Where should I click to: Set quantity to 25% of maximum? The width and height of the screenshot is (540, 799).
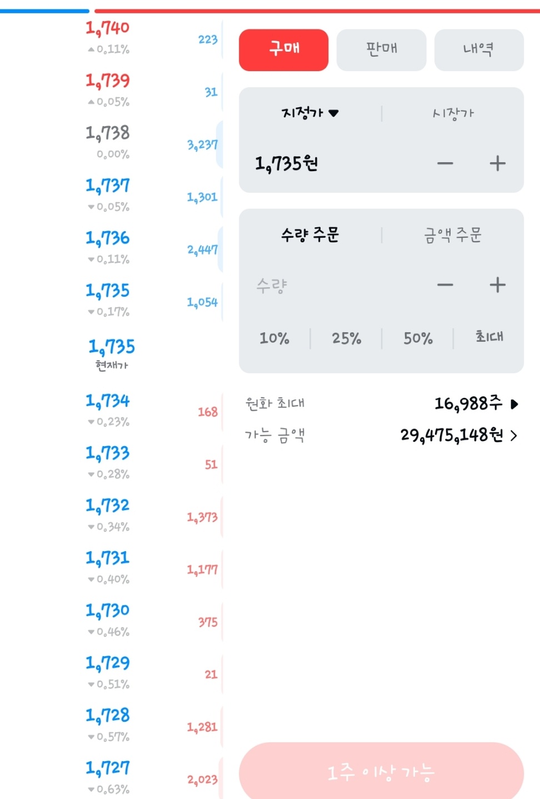click(x=346, y=338)
